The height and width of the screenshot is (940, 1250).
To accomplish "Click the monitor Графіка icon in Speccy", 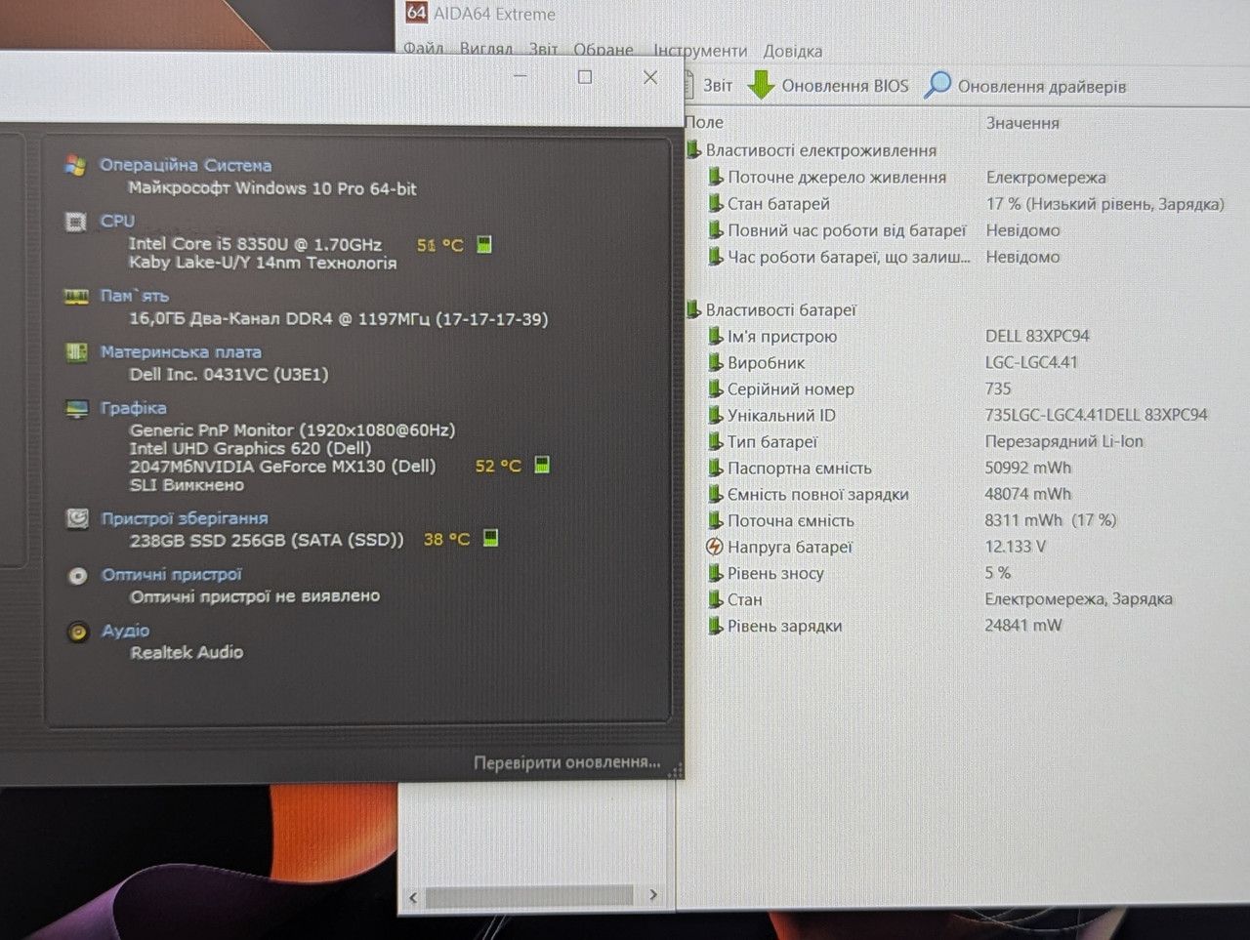I will tap(76, 409).
